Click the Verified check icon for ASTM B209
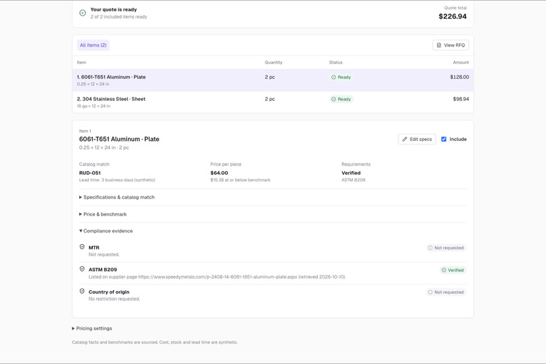Image resolution: width=546 pixels, height=364 pixels. click(x=444, y=270)
